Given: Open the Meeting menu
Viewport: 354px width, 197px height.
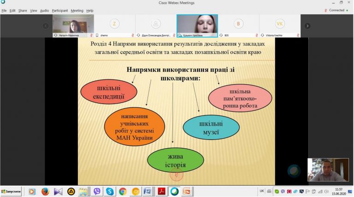Looking at the screenshot, I should coord(77,11).
